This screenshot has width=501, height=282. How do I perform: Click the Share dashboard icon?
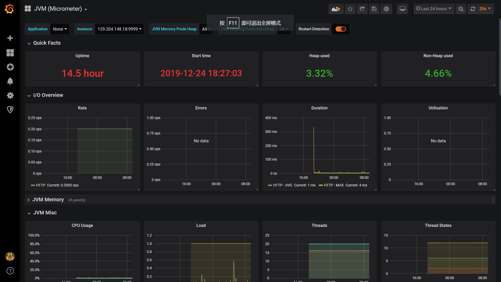coord(362,9)
